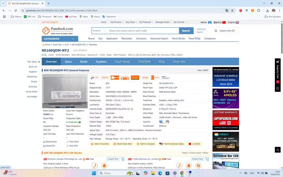Click the AMD FreeSync feature badge

pos(165,78)
